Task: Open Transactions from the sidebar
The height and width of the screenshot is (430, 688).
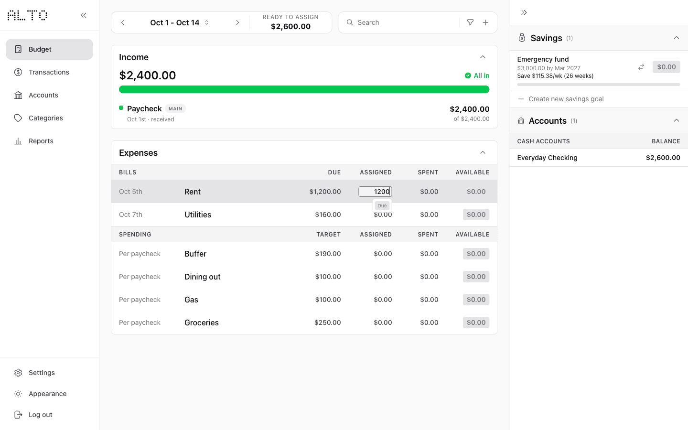Action: click(49, 72)
